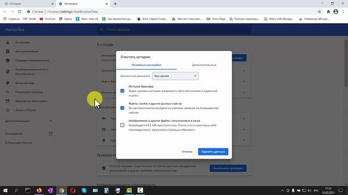348x195 pixels.
Task: Open the calculator taskbar icon
Action: [x=107, y=190]
